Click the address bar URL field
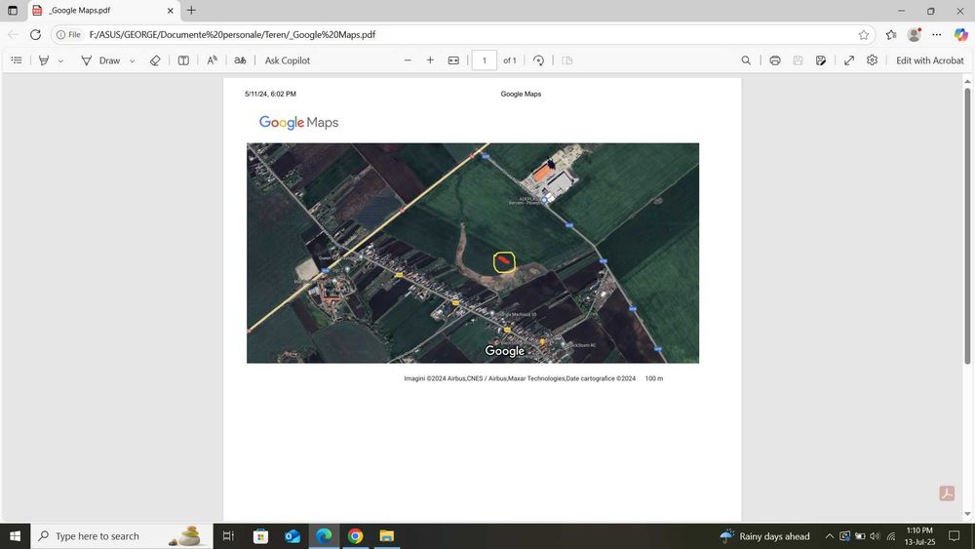Image resolution: width=975 pixels, height=549 pixels. (x=463, y=35)
